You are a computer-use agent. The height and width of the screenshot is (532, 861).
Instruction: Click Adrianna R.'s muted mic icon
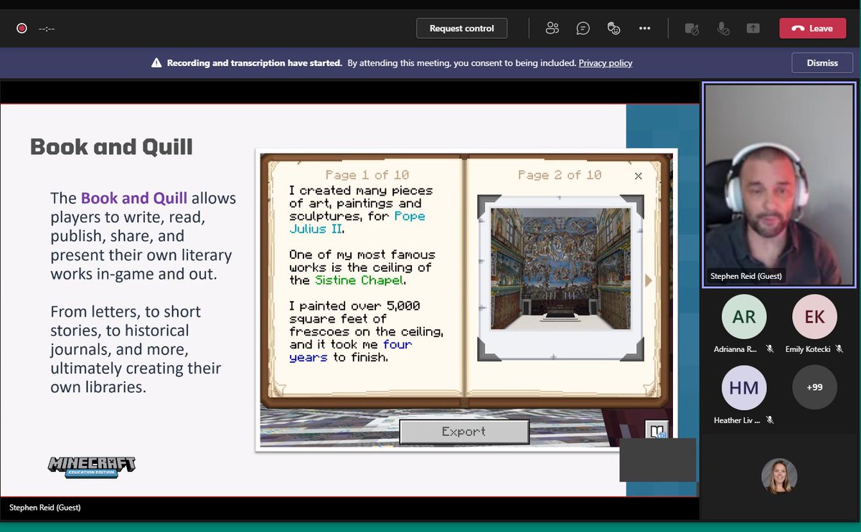[x=770, y=349]
